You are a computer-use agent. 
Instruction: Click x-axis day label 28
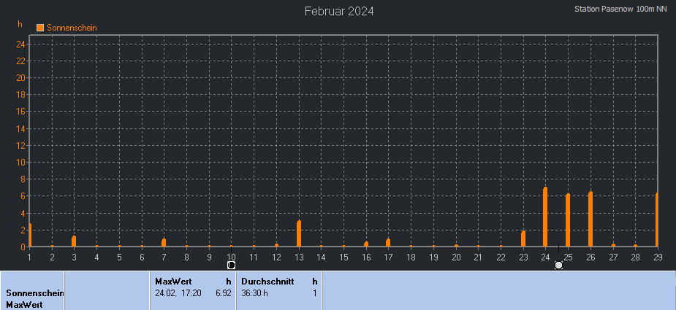(635, 257)
